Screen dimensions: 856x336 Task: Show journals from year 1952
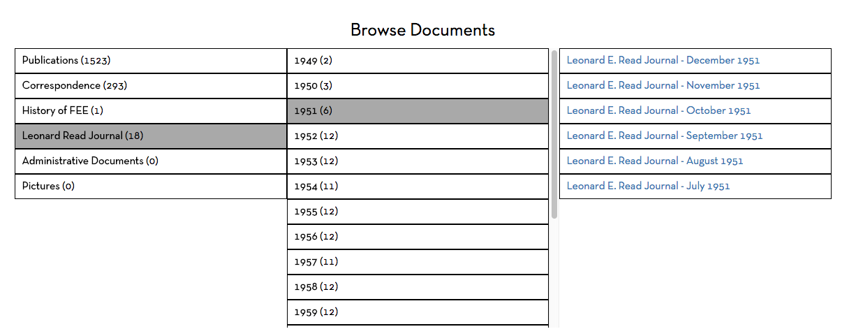click(x=316, y=136)
